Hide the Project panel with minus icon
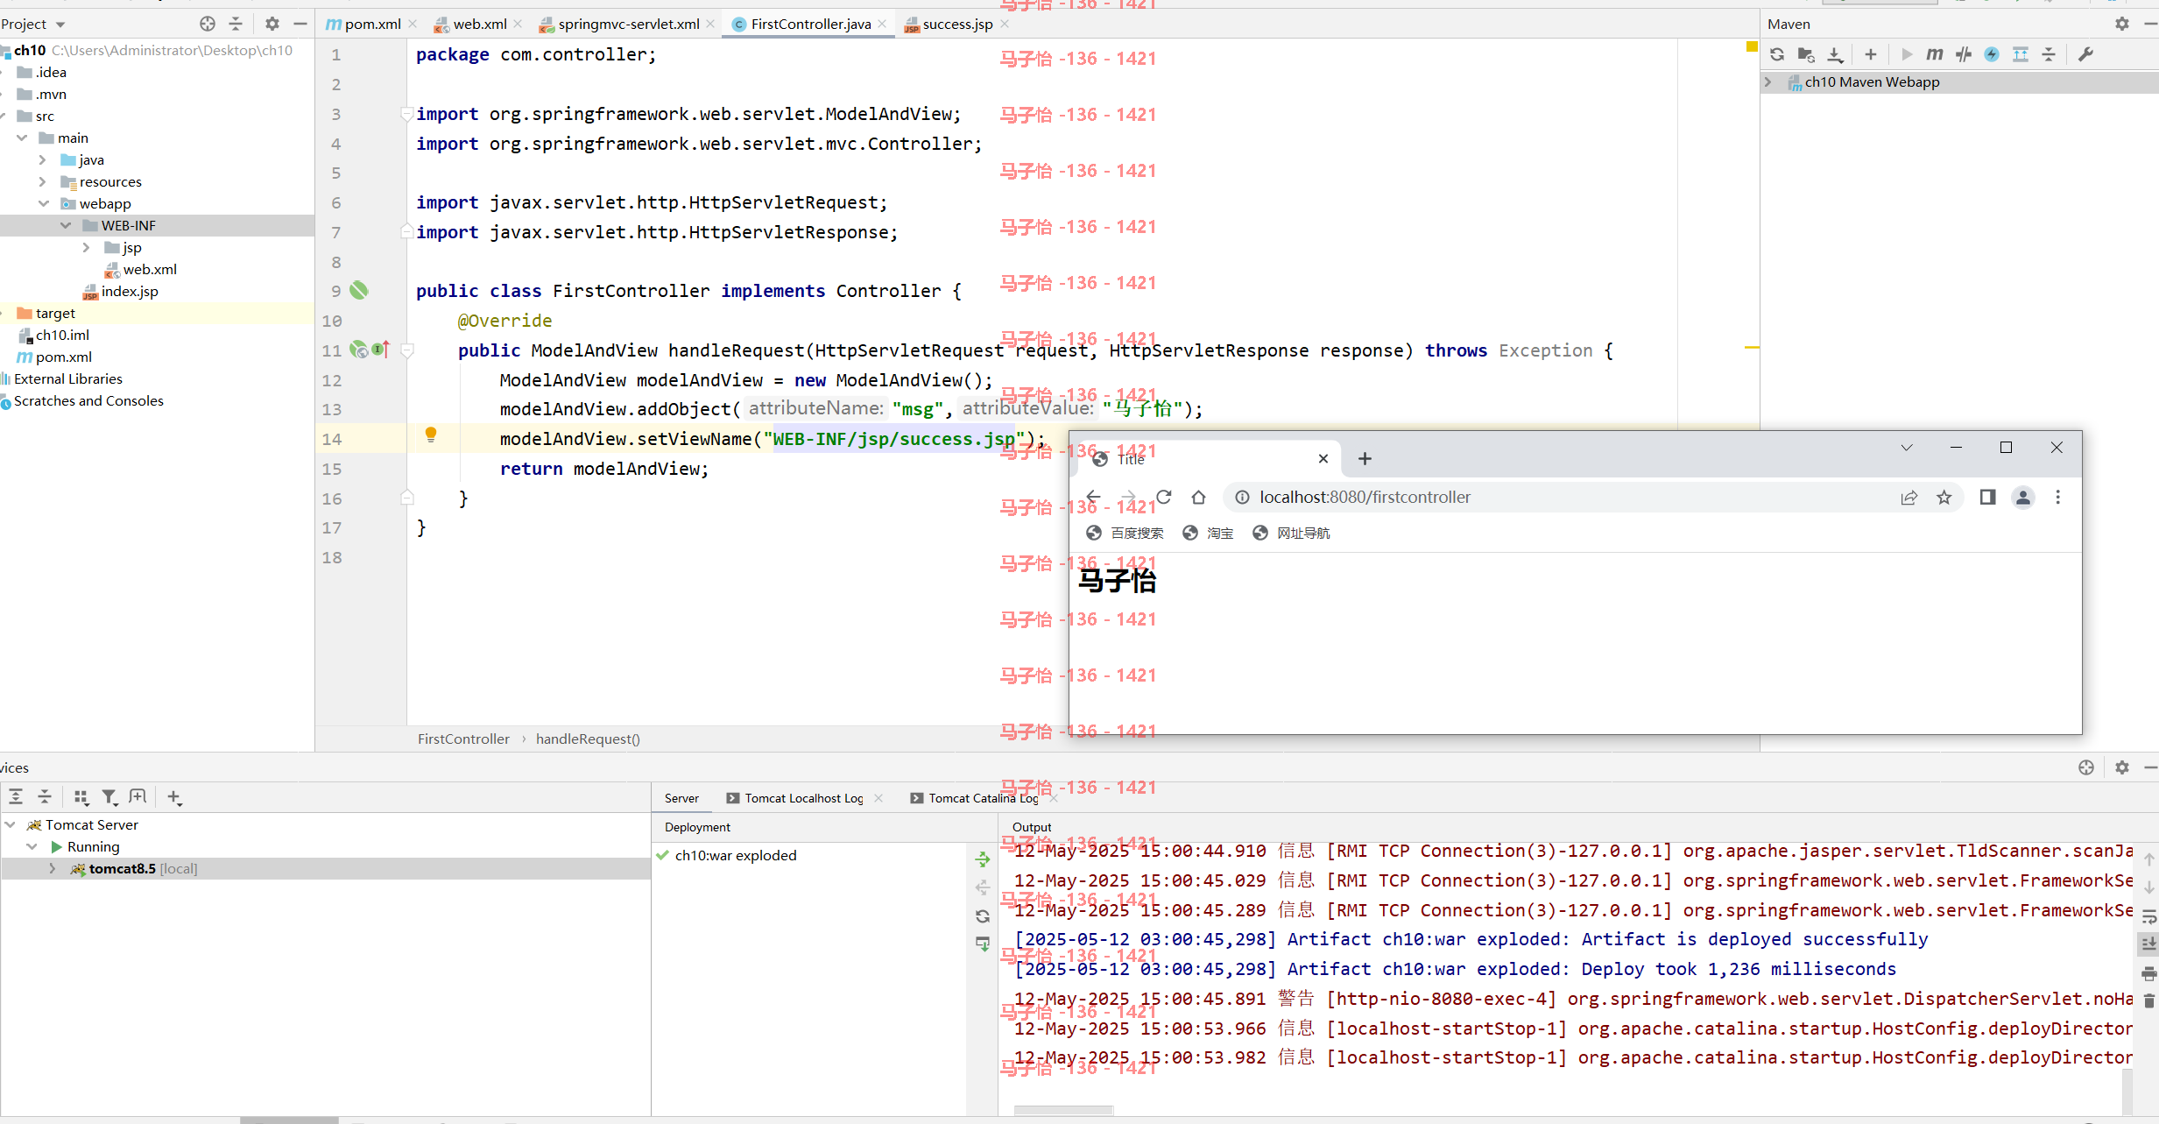The image size is (2159, 1124). pos(300,24)
